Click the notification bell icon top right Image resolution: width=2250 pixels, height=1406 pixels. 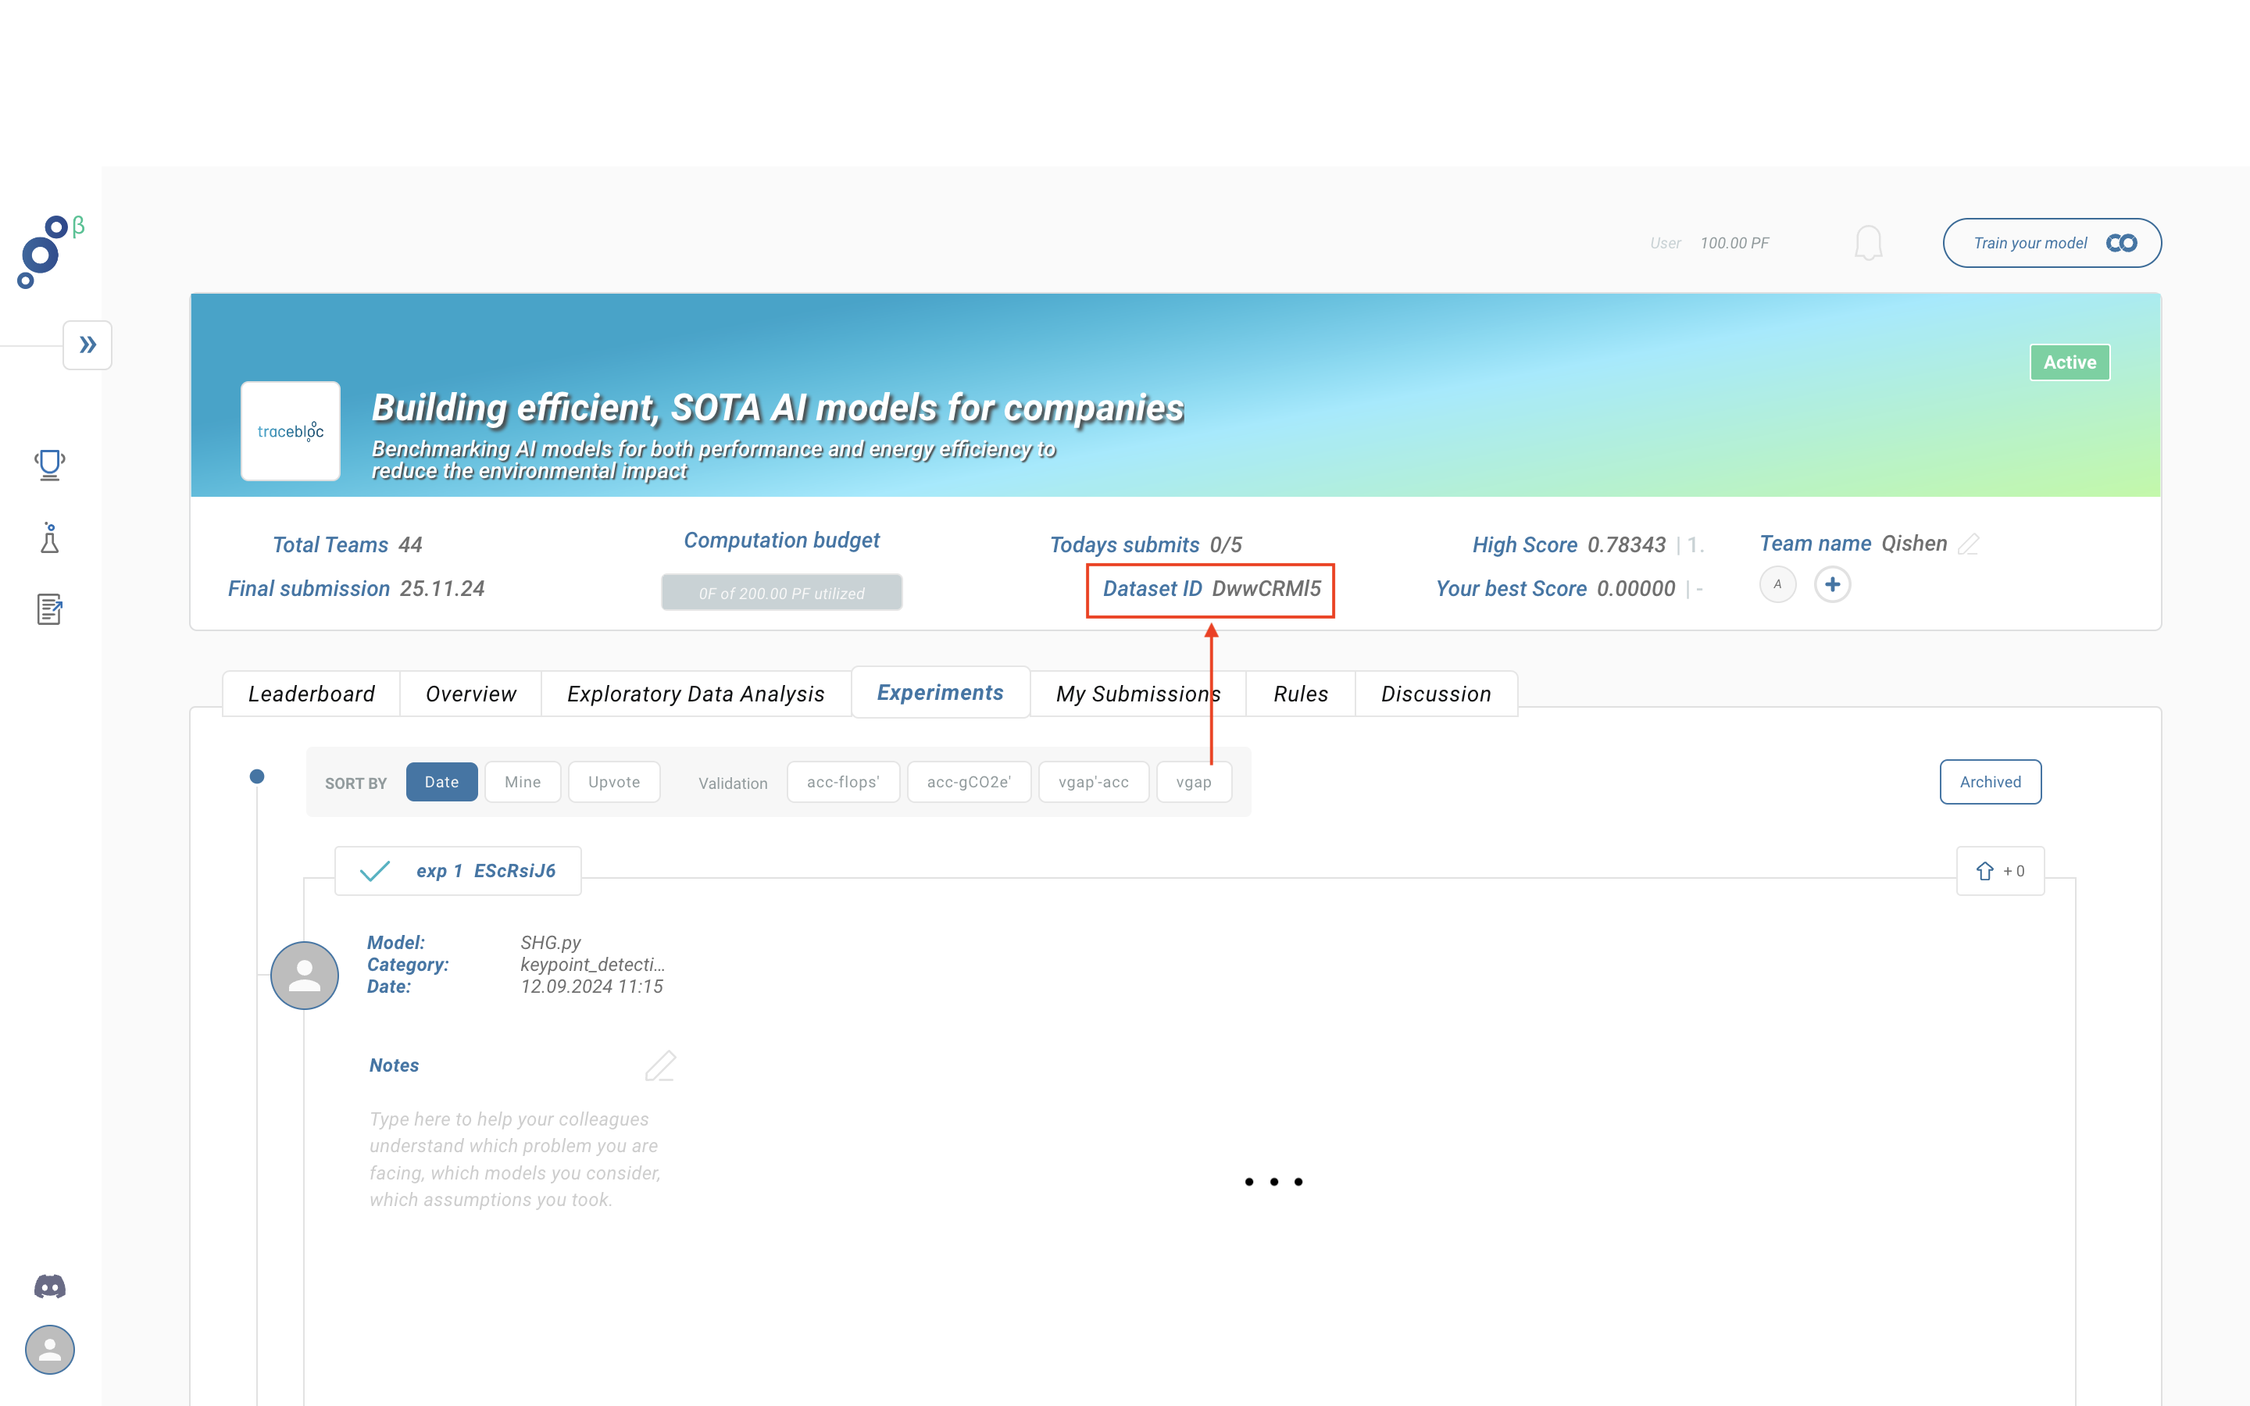point(1868,243)
